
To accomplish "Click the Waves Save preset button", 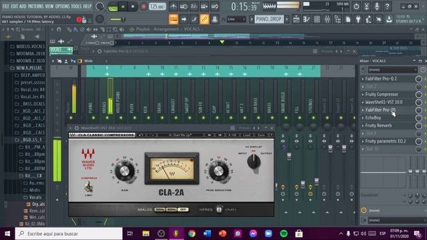I will click(x=261, y=135).
